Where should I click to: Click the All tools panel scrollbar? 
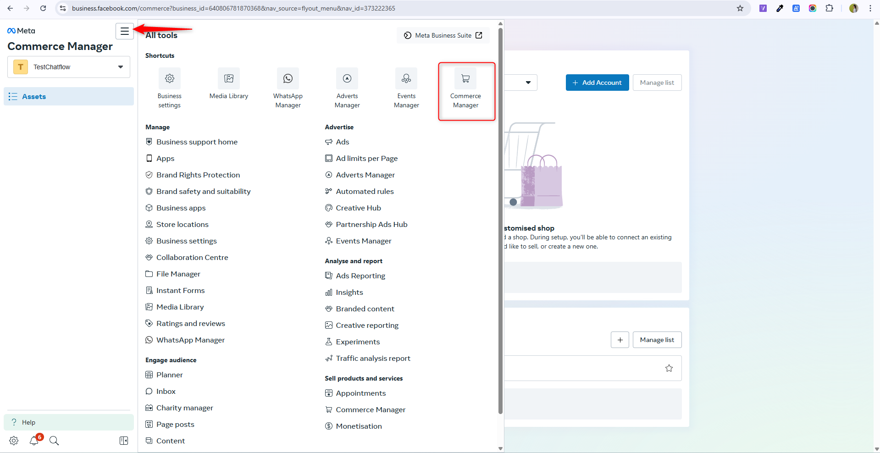tap(500, 220)
